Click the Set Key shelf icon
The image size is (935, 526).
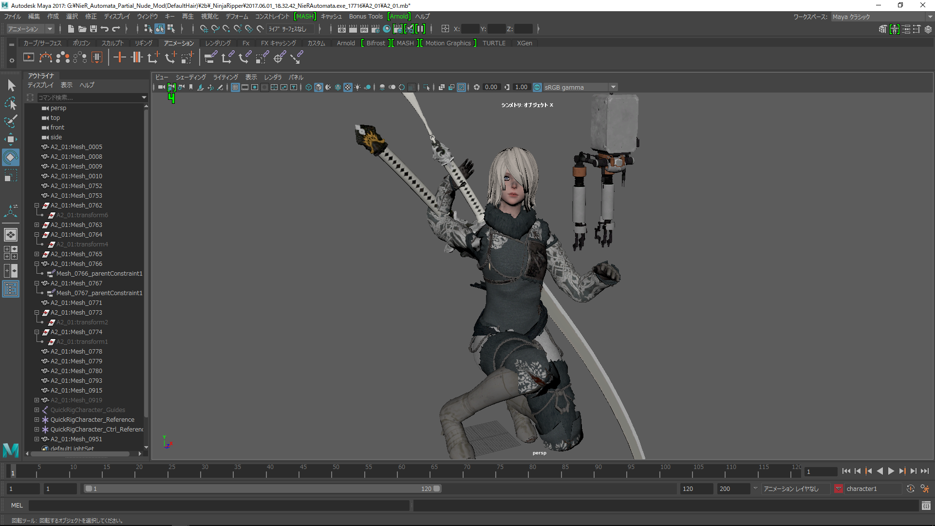[119, 57]
